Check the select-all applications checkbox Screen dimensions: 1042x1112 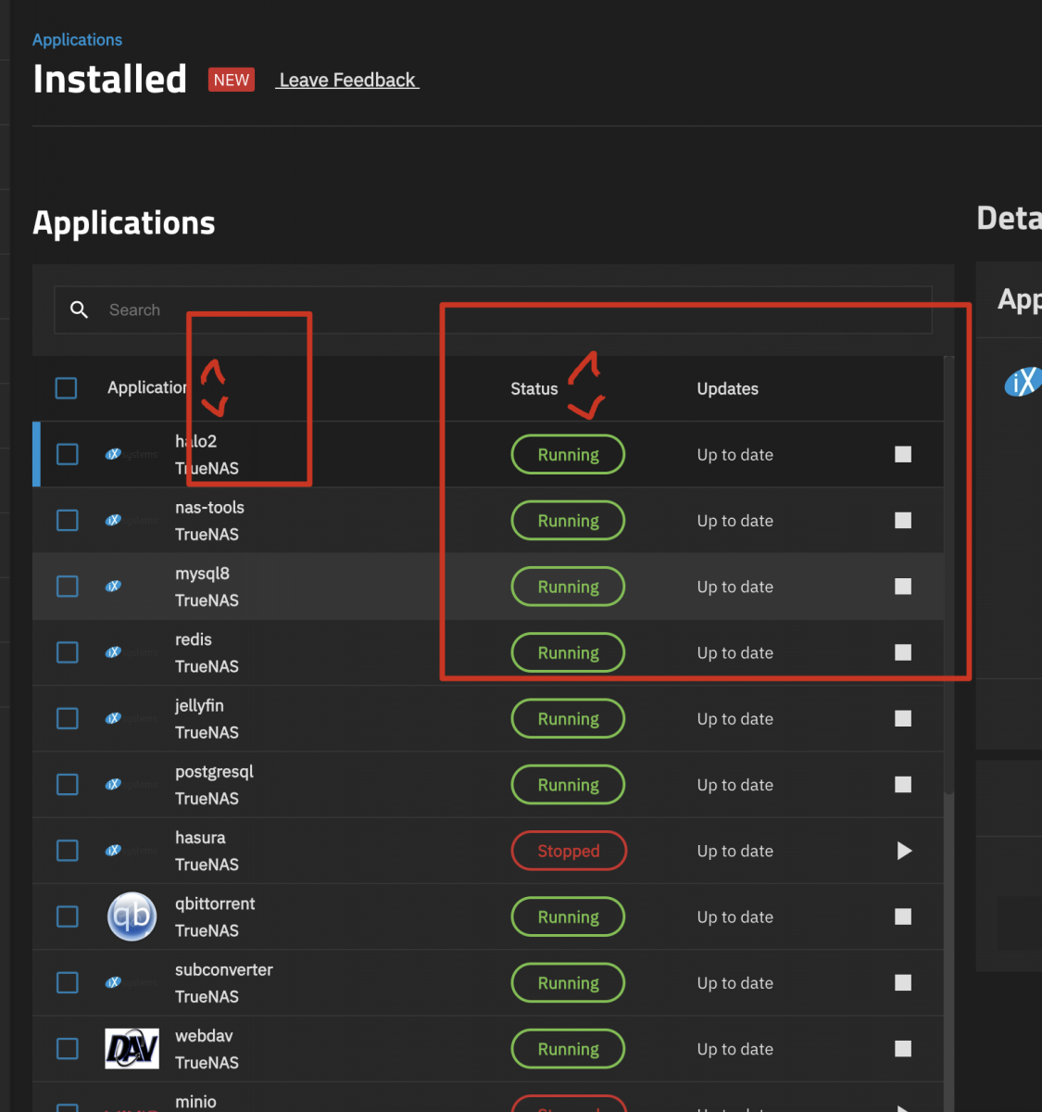pyautogui.click(x=67, y=388)
